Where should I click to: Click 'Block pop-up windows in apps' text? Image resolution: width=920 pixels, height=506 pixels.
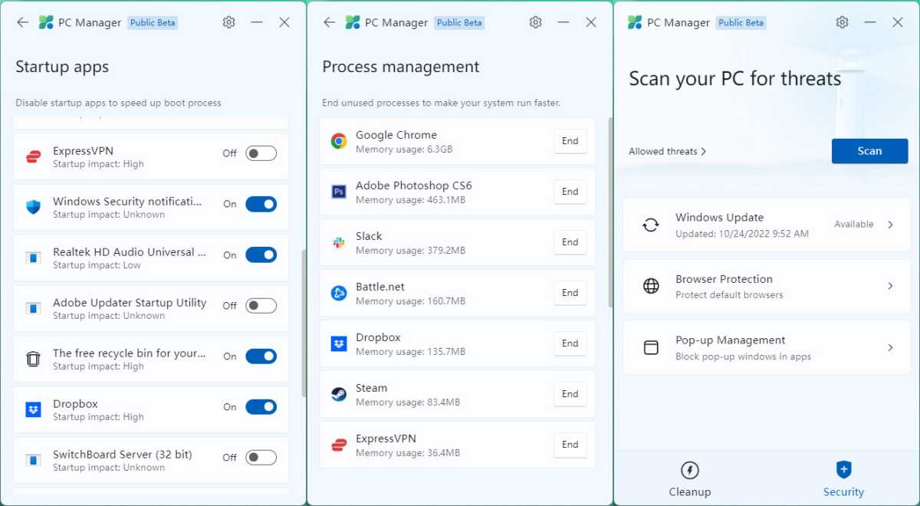pyautogui.click(x=743, y=356)
